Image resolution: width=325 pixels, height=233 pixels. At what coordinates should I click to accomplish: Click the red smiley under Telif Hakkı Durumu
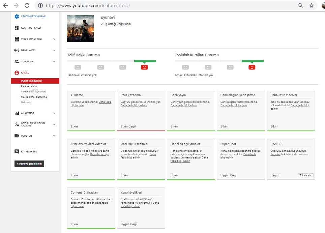[x=144, y=67]
